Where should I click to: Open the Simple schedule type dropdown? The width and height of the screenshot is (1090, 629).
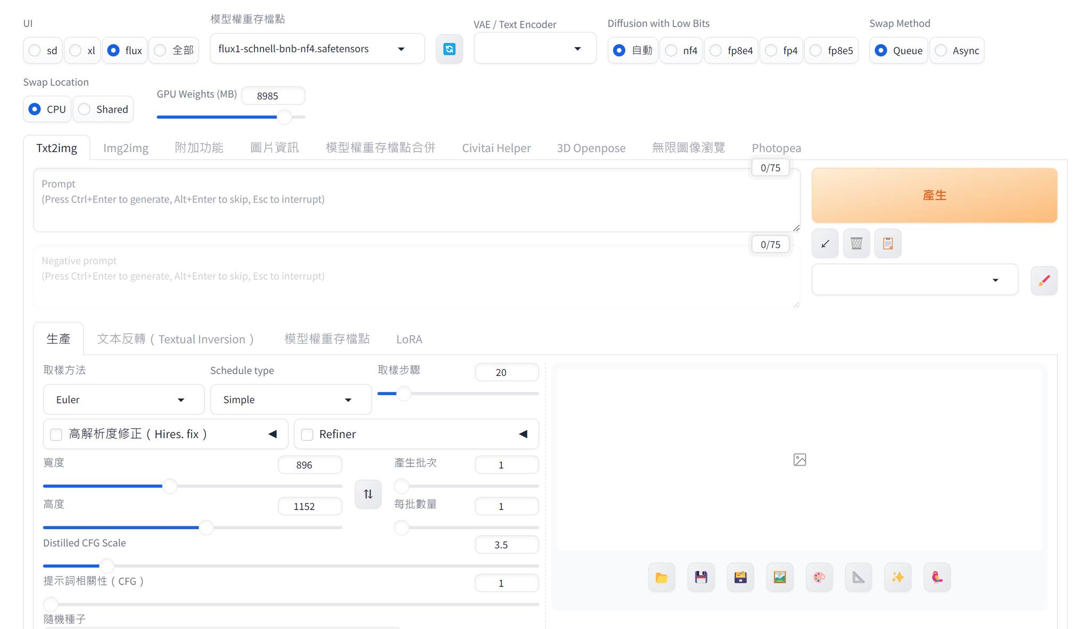click(x=291, y=400)
